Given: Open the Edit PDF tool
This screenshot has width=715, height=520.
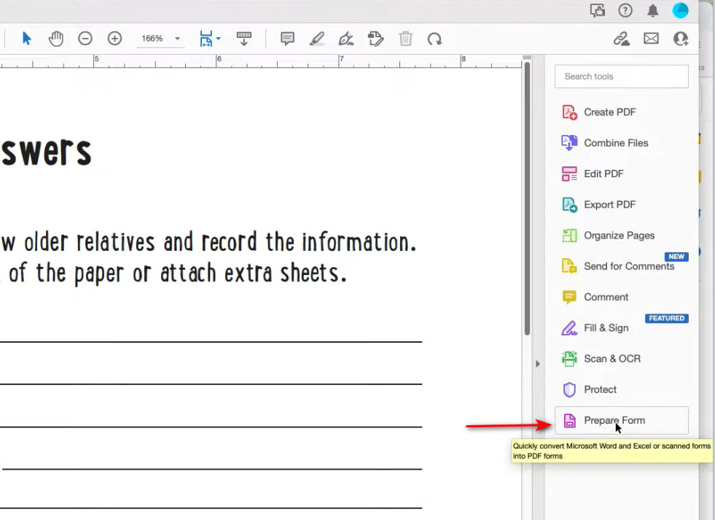Looking at the screenshot, I should (603, 174).
